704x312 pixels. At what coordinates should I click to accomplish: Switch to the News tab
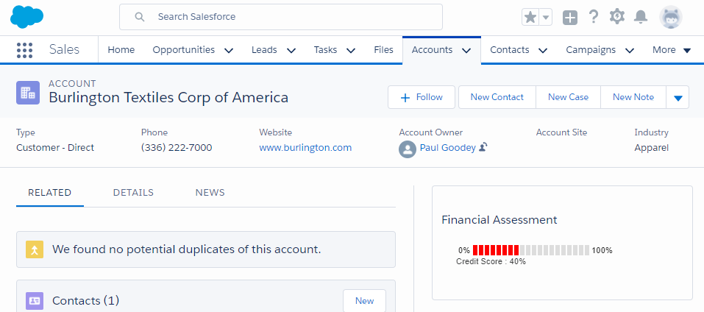(210, 193)
